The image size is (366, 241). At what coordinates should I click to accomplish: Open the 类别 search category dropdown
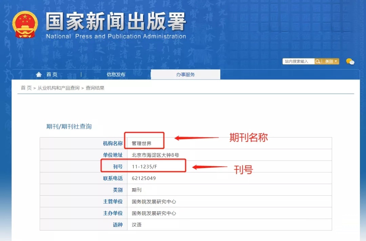point(331,61)
